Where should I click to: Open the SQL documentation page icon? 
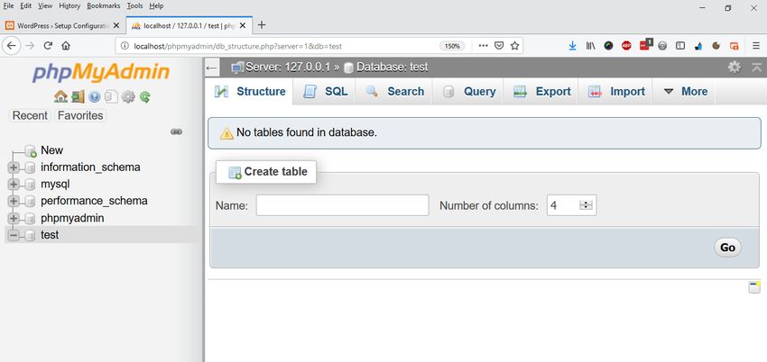(111, 96)
